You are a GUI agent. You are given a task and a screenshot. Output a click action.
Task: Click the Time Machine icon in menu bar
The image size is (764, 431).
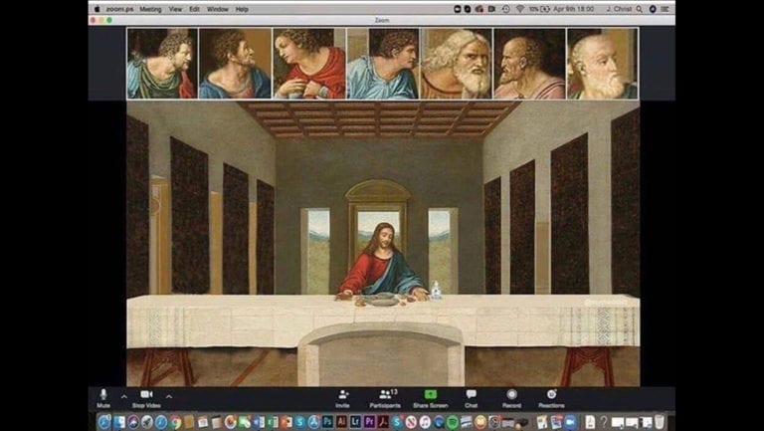(505, 9)
